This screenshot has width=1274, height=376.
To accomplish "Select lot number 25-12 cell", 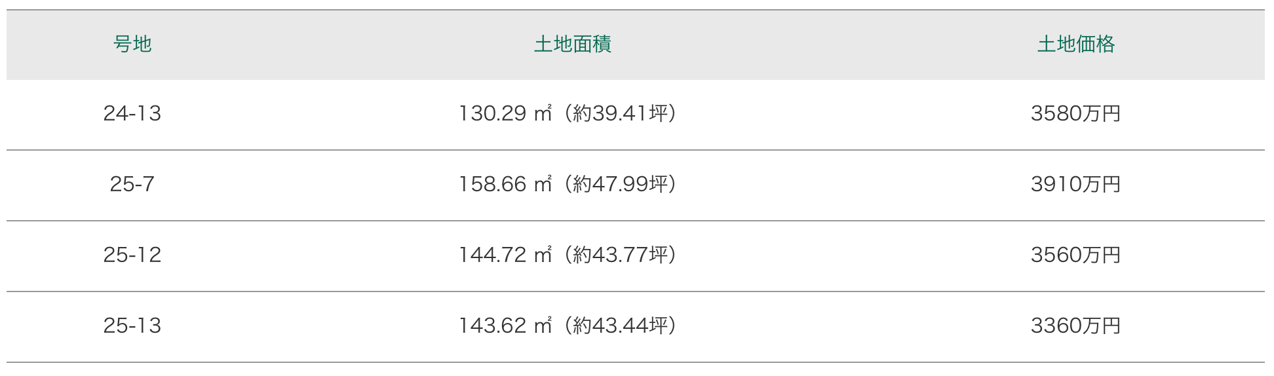I will [x=132, y=255].
